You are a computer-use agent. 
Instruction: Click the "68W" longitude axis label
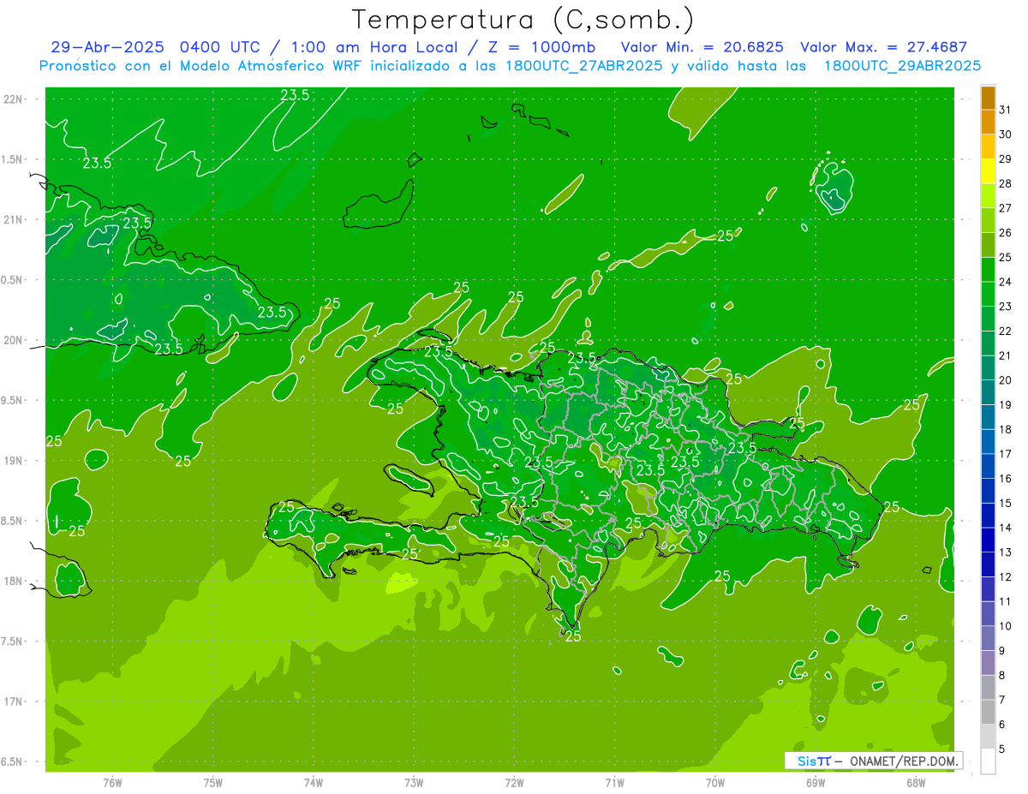[916, 783]
